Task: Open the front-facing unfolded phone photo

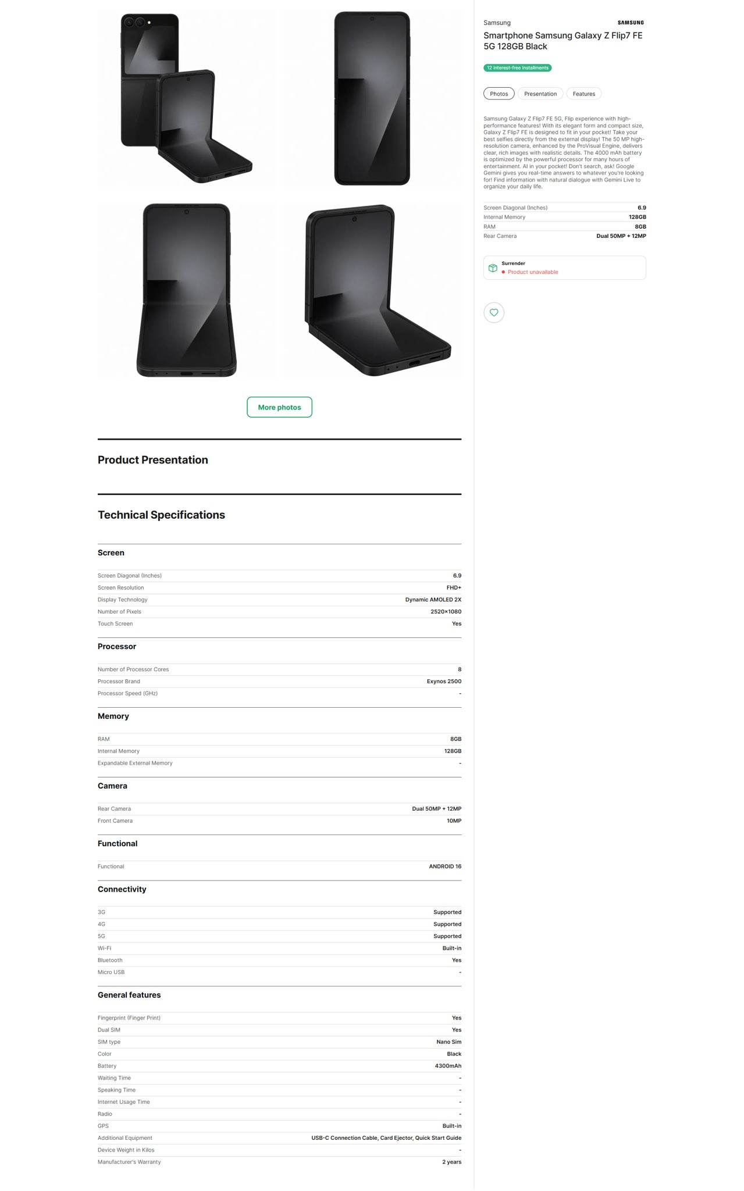Action: (x=372, y=98)
